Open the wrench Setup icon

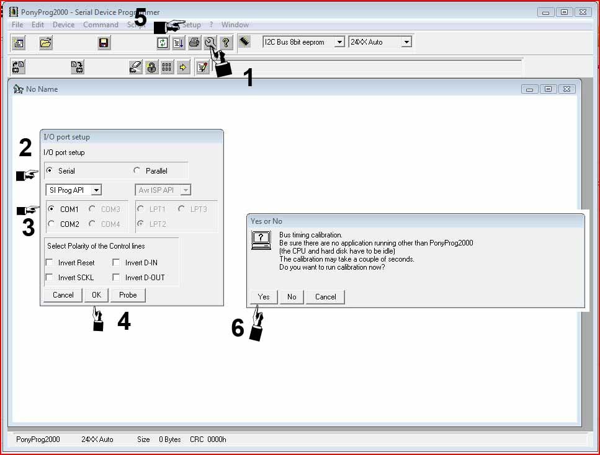210,42
